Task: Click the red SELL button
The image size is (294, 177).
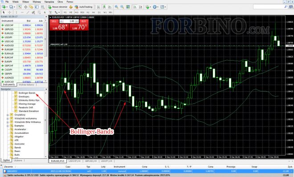Action: 54,21
